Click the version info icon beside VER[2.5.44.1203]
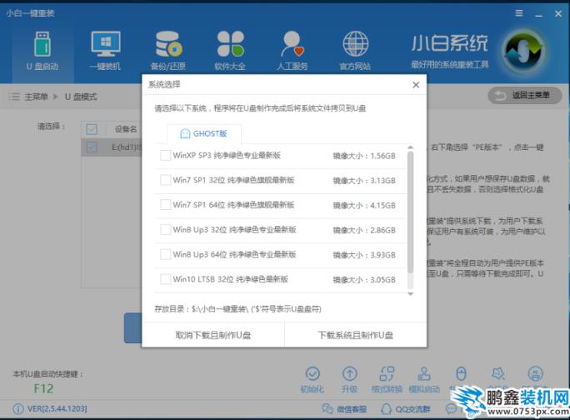The height and width of the screenshot is (420, 570). [x=18, y=408]
